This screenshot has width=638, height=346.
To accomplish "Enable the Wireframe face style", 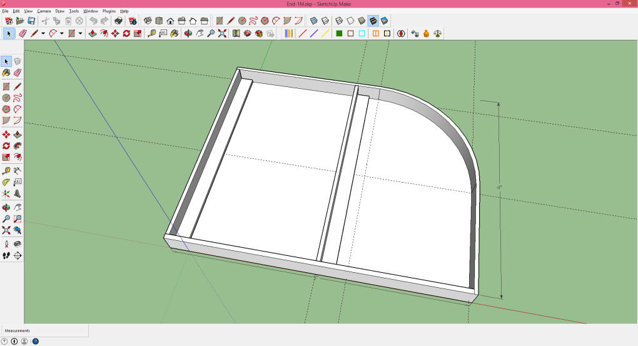I will [x=338, y=21].
